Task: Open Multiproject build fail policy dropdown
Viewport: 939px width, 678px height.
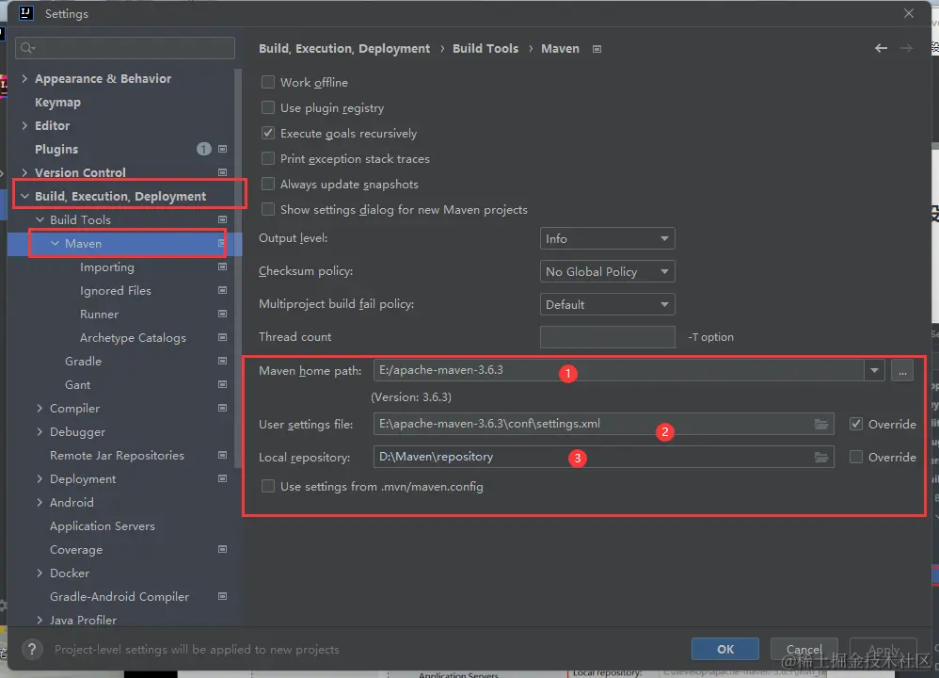Action: 607,304
